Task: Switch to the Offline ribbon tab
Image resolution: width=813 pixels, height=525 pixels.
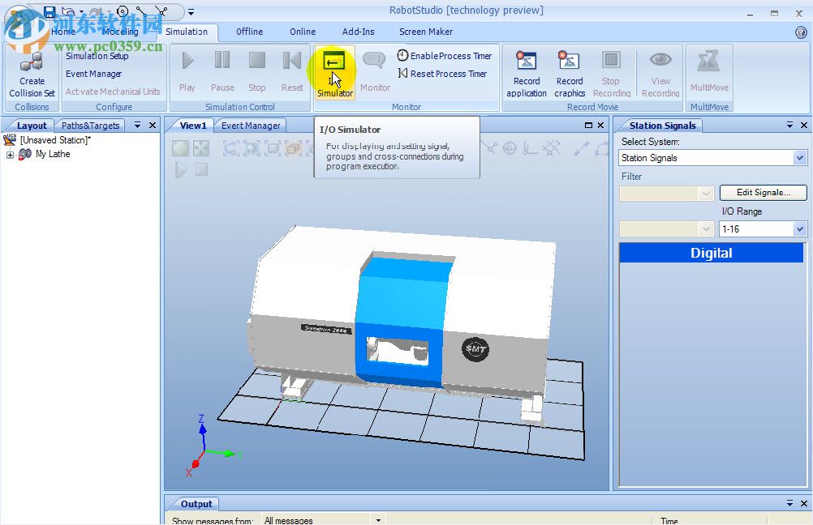Action: click(x=248, y=32)
